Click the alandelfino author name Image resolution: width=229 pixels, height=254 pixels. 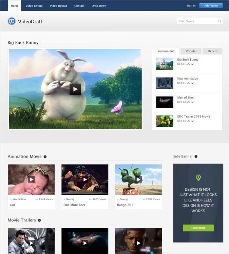(19, 199)
